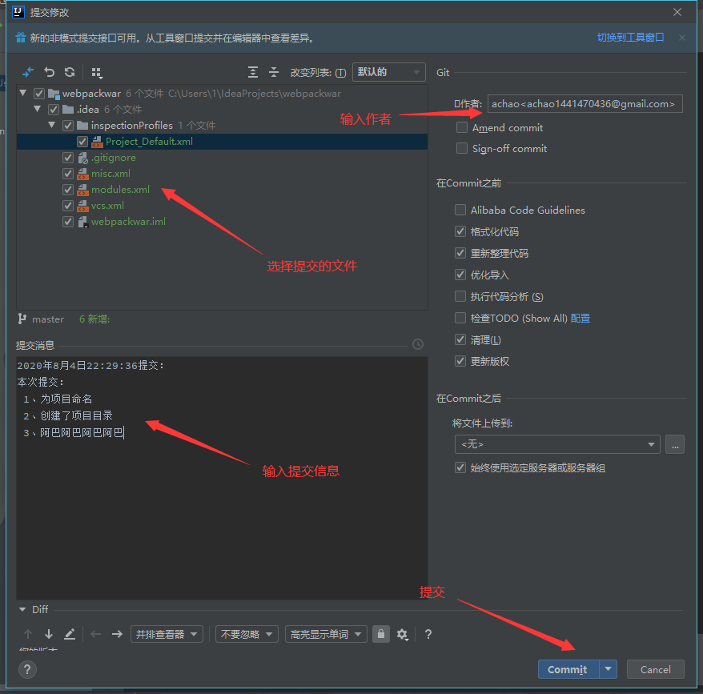Screen dimensions: 703x694
Task: Click the 切换到工具窗口 link
Action: 630,38
